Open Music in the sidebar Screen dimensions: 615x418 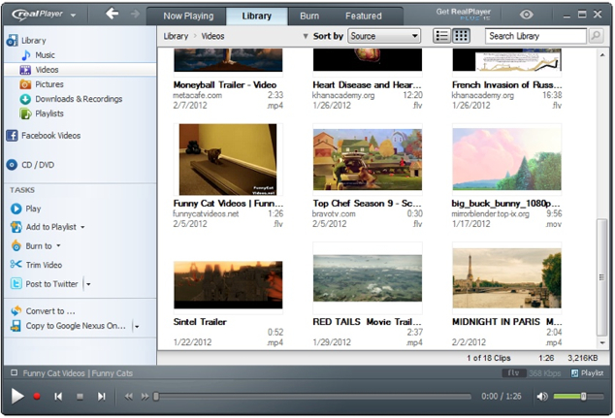39,55
